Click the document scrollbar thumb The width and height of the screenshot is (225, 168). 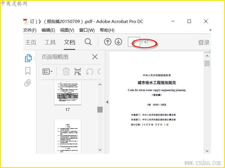(207, 64)
